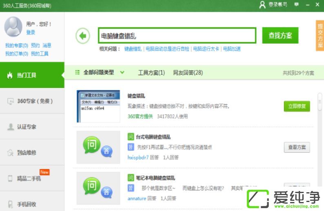Viewport: 324px width, 211px height.
Task: Click the recycle phone icon beside 手机回收
Action: pyautogui.click(x=10, y=204)
